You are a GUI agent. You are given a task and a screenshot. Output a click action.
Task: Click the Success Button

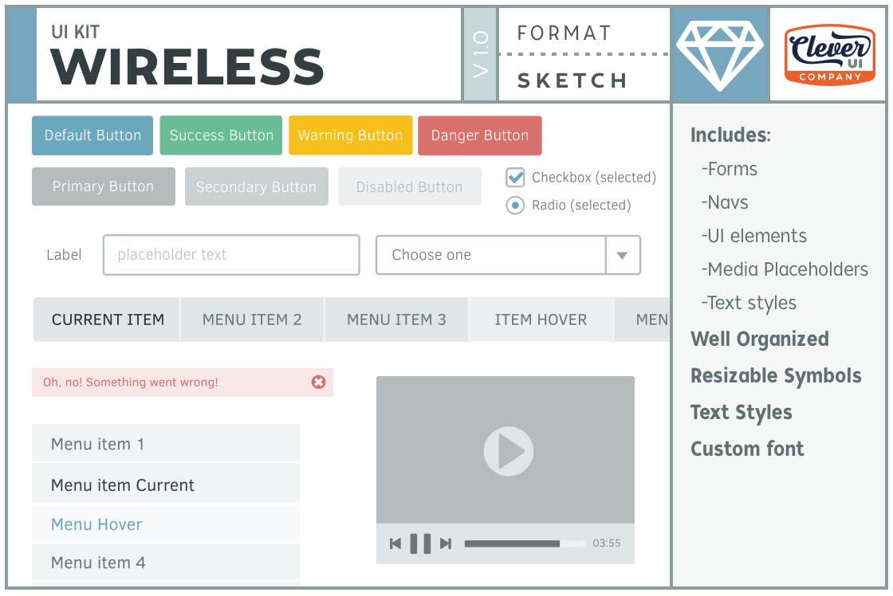(x=221, y=135)
